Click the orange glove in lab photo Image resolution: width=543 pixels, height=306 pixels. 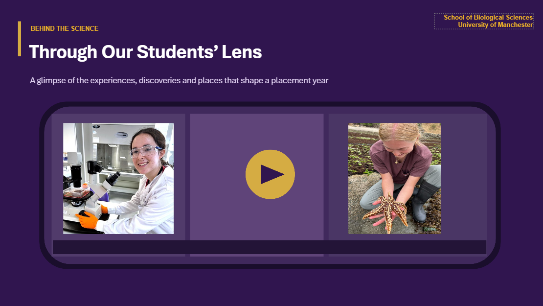point(88,220)
